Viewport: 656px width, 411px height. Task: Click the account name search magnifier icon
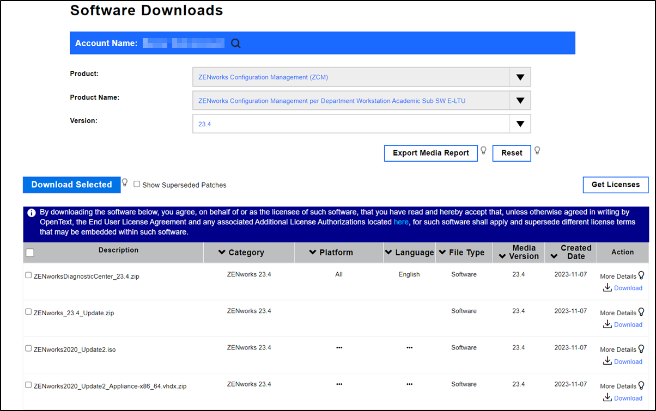pyautogui.click(x=235, y=44)
